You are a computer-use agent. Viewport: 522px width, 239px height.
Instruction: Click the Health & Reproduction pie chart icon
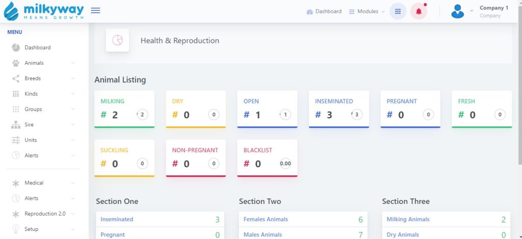(117, 40)
